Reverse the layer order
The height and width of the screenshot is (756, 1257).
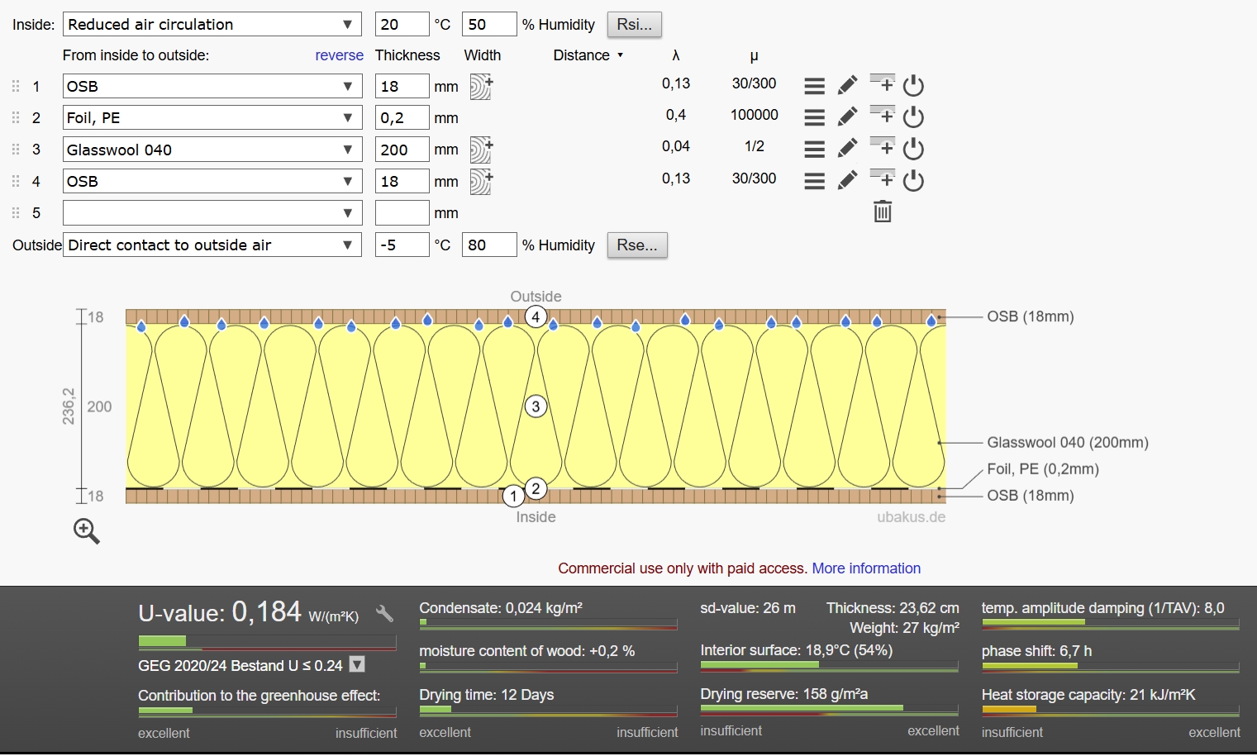click(x=339, y=55)
